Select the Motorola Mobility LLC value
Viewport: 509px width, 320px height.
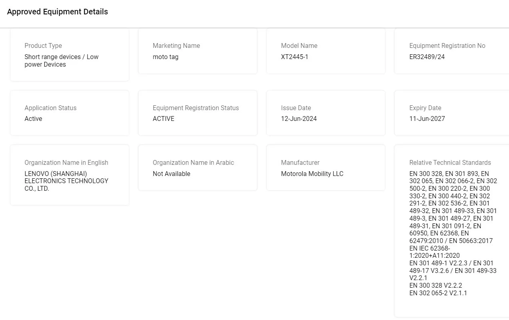tap(312, 174)
